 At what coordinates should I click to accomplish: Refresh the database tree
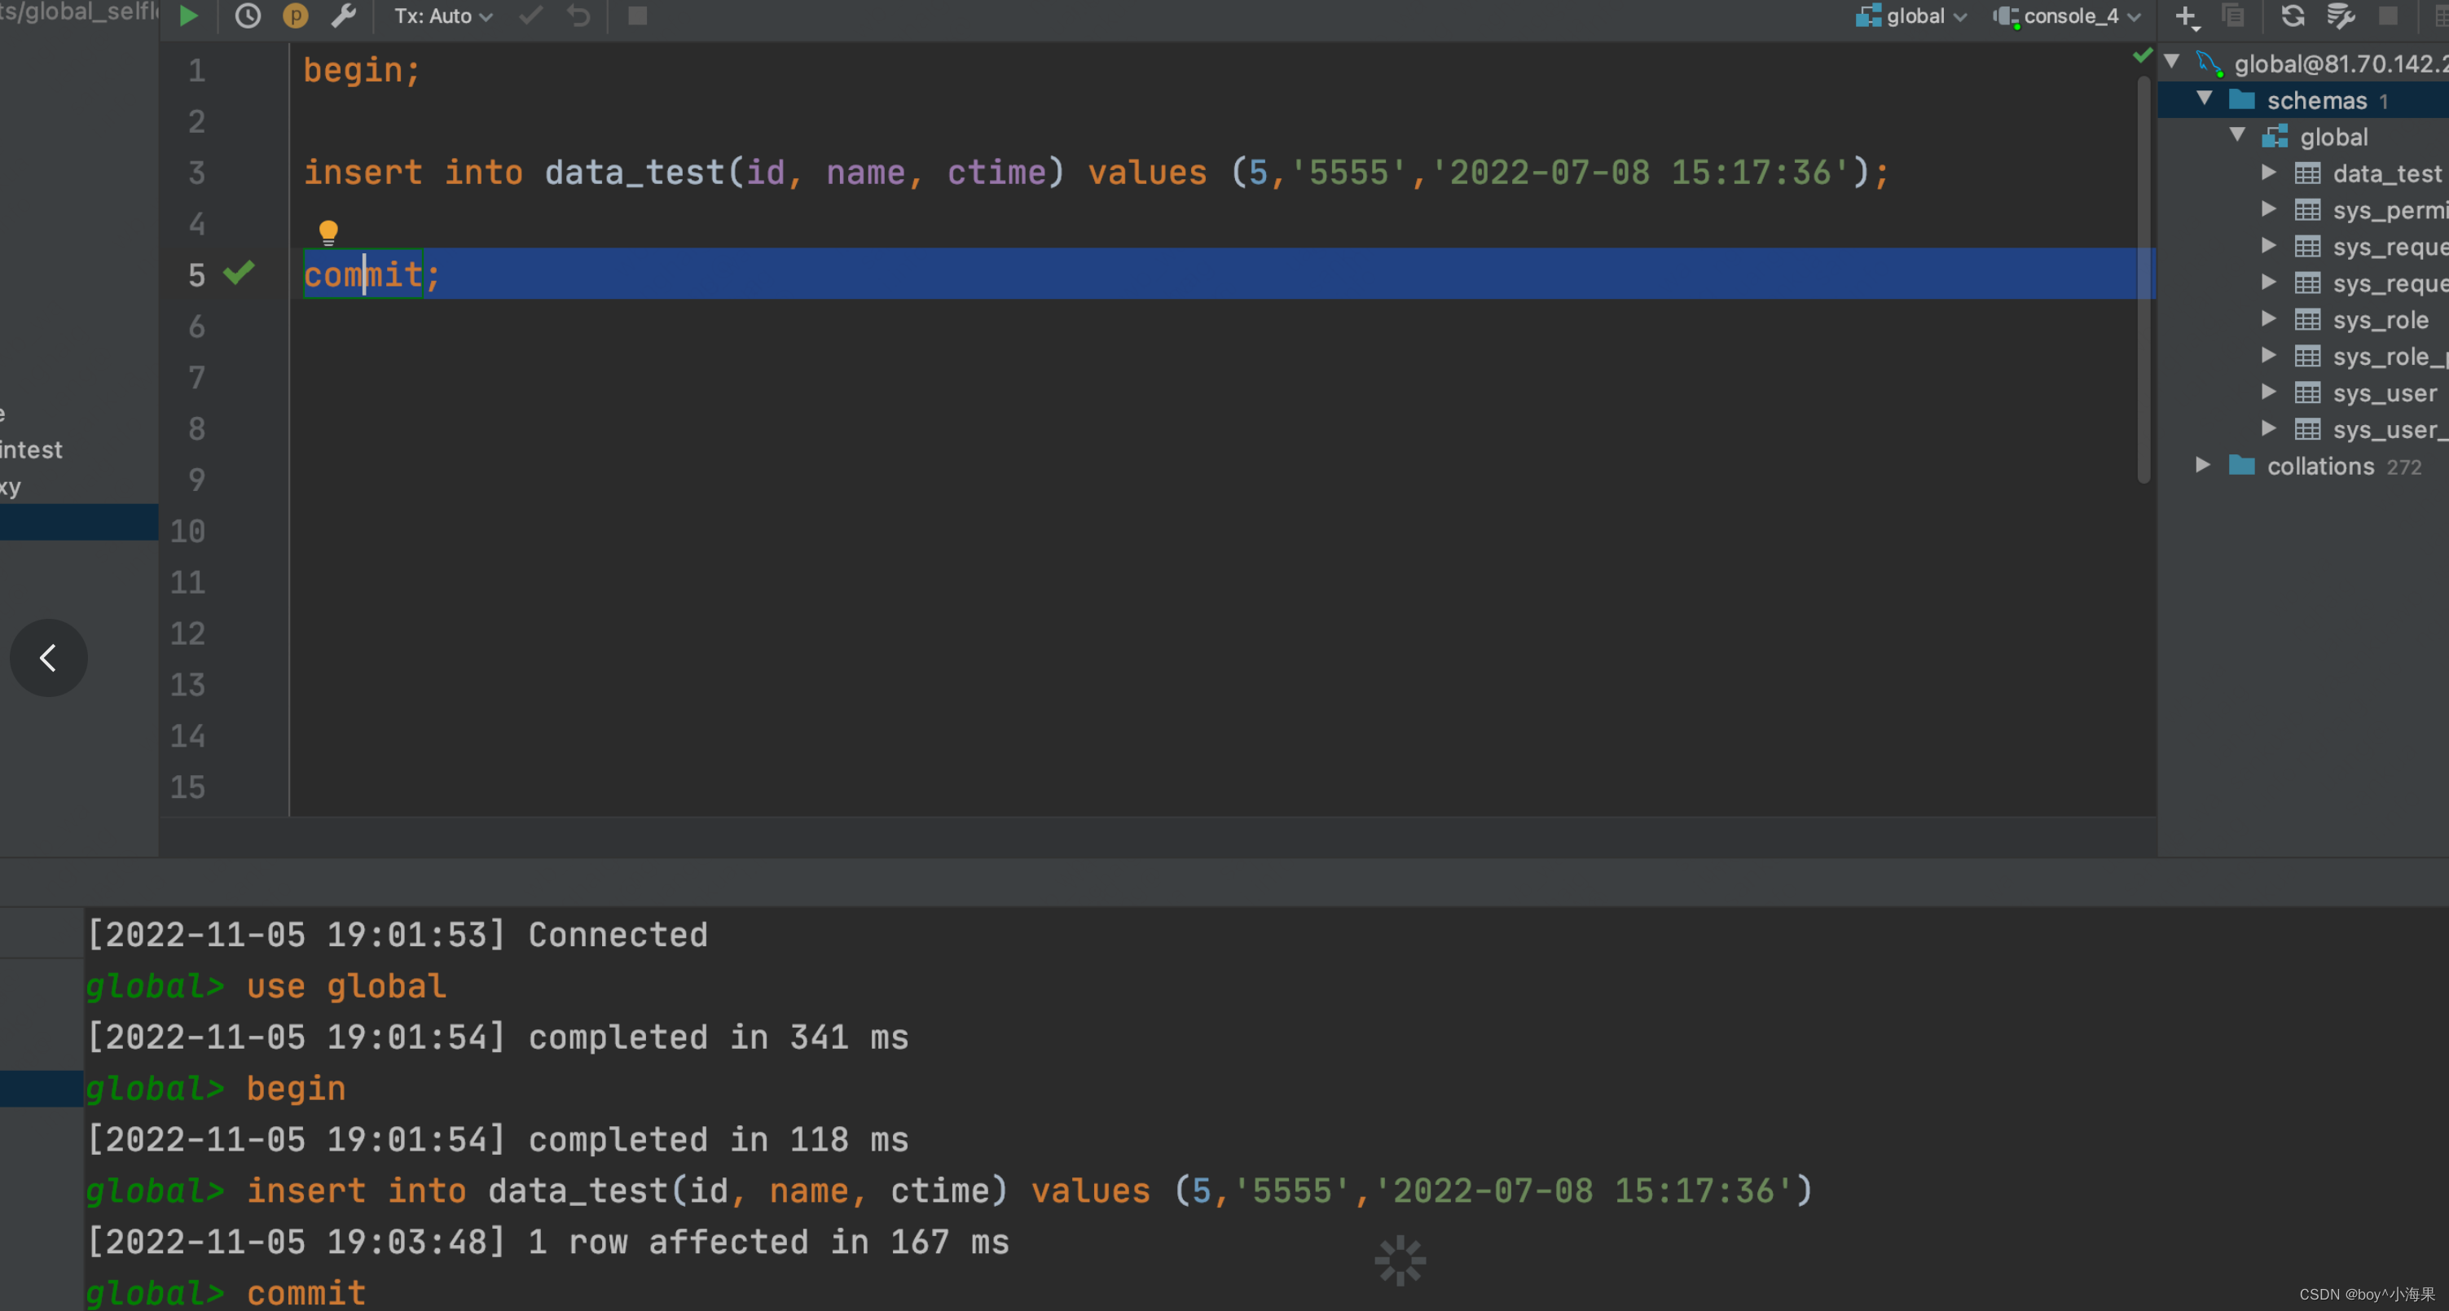coord(2292,16)
